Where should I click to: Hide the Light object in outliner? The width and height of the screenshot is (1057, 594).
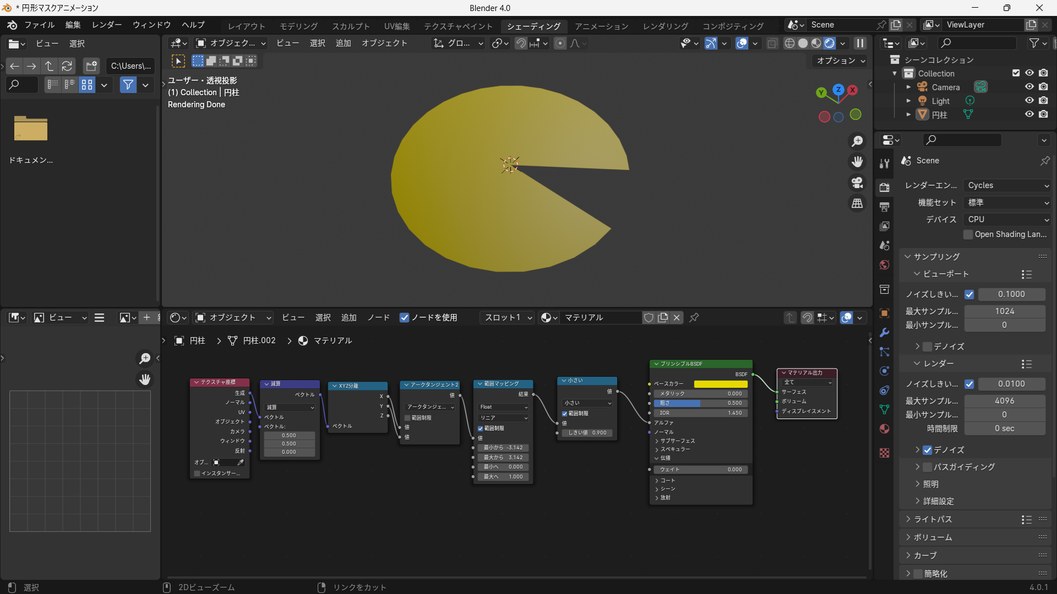pos(1029,101)
